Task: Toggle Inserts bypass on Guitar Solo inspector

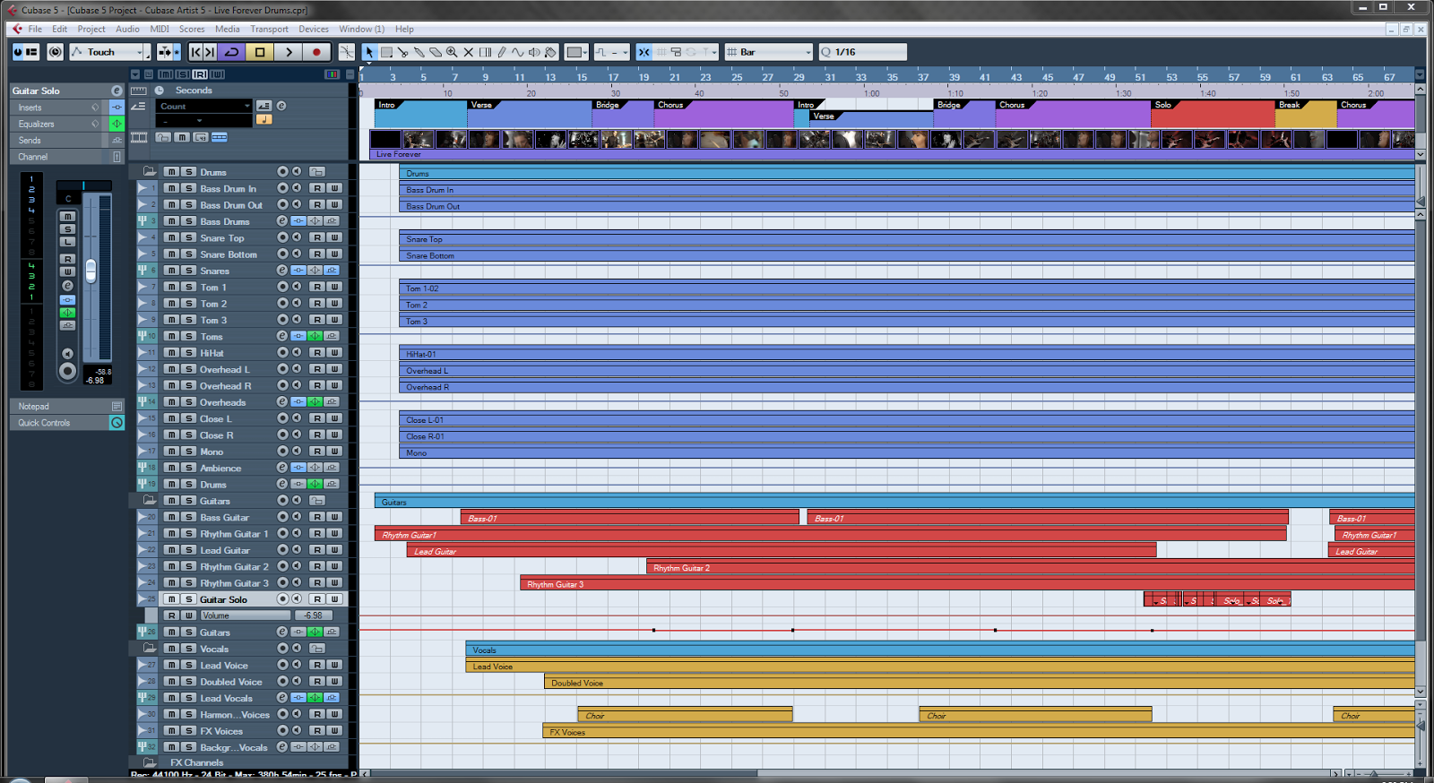Action: 117,108
